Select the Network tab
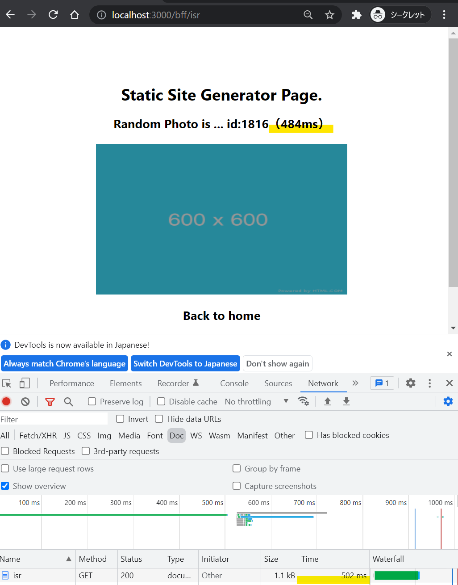458x585 pixels. 323,383
